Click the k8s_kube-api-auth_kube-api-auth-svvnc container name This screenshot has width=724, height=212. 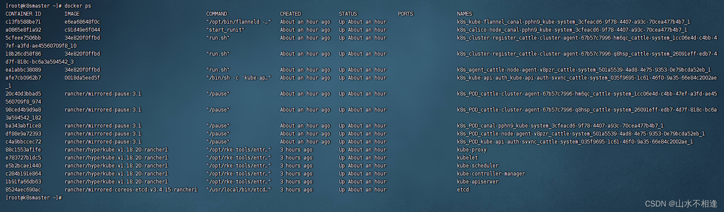(587, 78)
